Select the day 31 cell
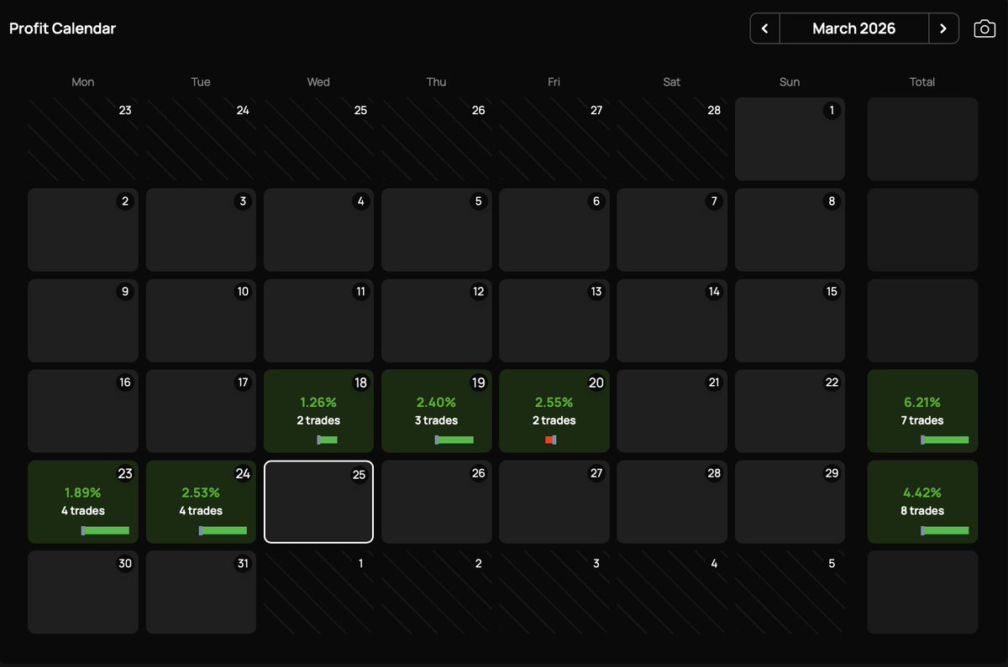1008x667 pixels. (x=201, y=592)
